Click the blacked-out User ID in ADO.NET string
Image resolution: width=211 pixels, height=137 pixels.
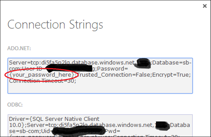69,68
